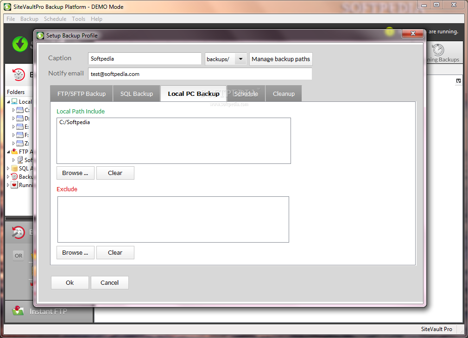468x338 pixels.
Task: Click the SiteVaultPro title bar app icon
Action: click(x=7, y=7)
